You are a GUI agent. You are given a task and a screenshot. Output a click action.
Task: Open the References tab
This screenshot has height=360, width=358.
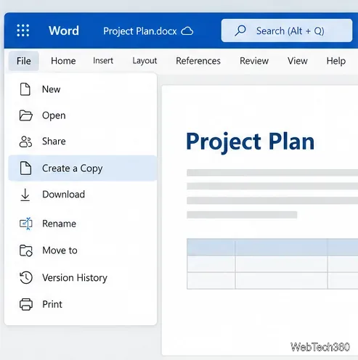click(198, 61)
